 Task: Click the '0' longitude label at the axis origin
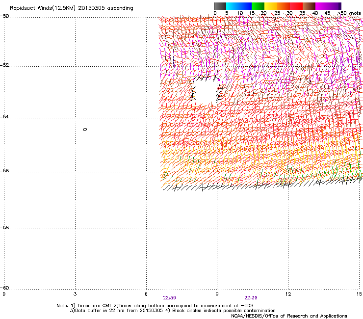pyautogui.click(x=4, y=294)
